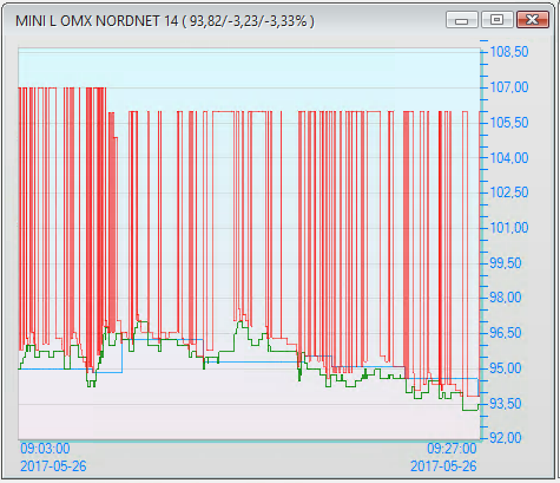
Task: Click the 105,50 value on price axis
Action: 509,123
